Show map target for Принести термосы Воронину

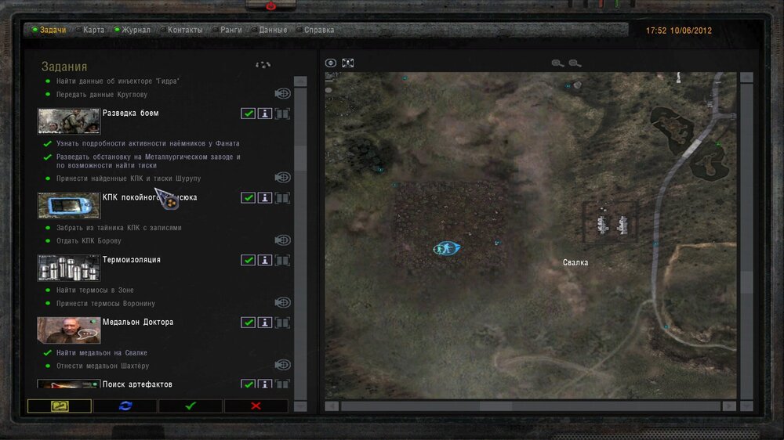[282, 303]
